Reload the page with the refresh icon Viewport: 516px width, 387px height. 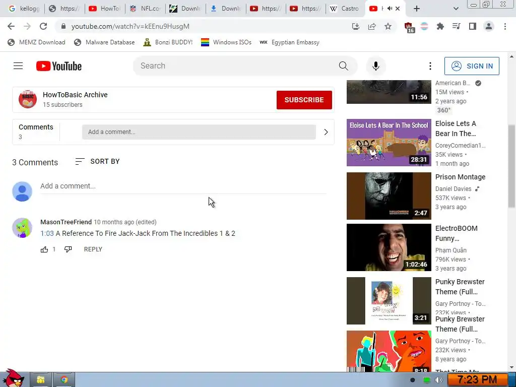pyautogui.click(x=43, y=26)
